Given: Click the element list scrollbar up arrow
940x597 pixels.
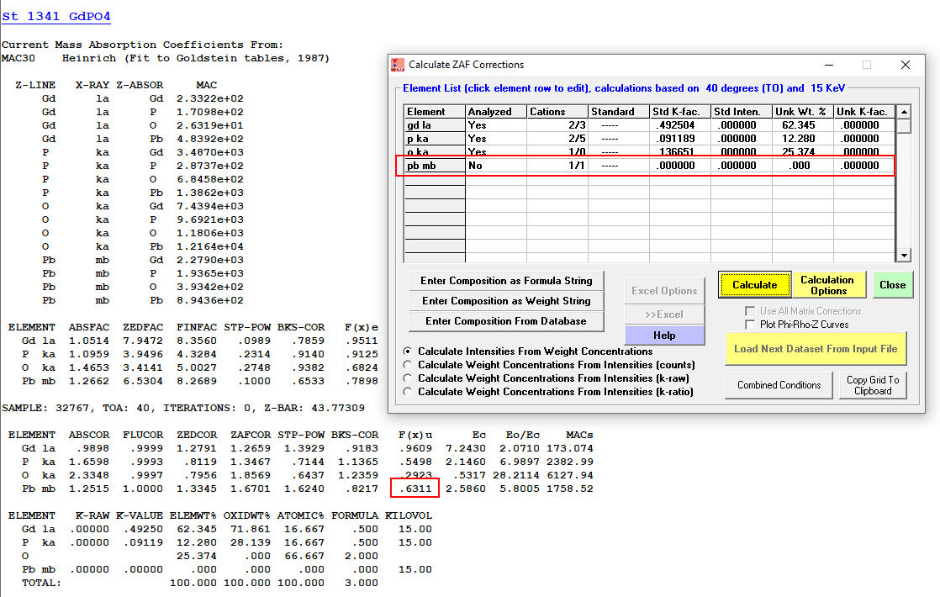Looking at the screenshot, I should pos(904,112).
